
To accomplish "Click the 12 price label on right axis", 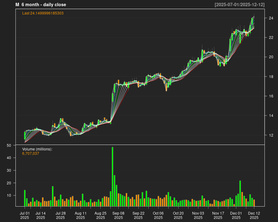I will click(x=271, y=135).
